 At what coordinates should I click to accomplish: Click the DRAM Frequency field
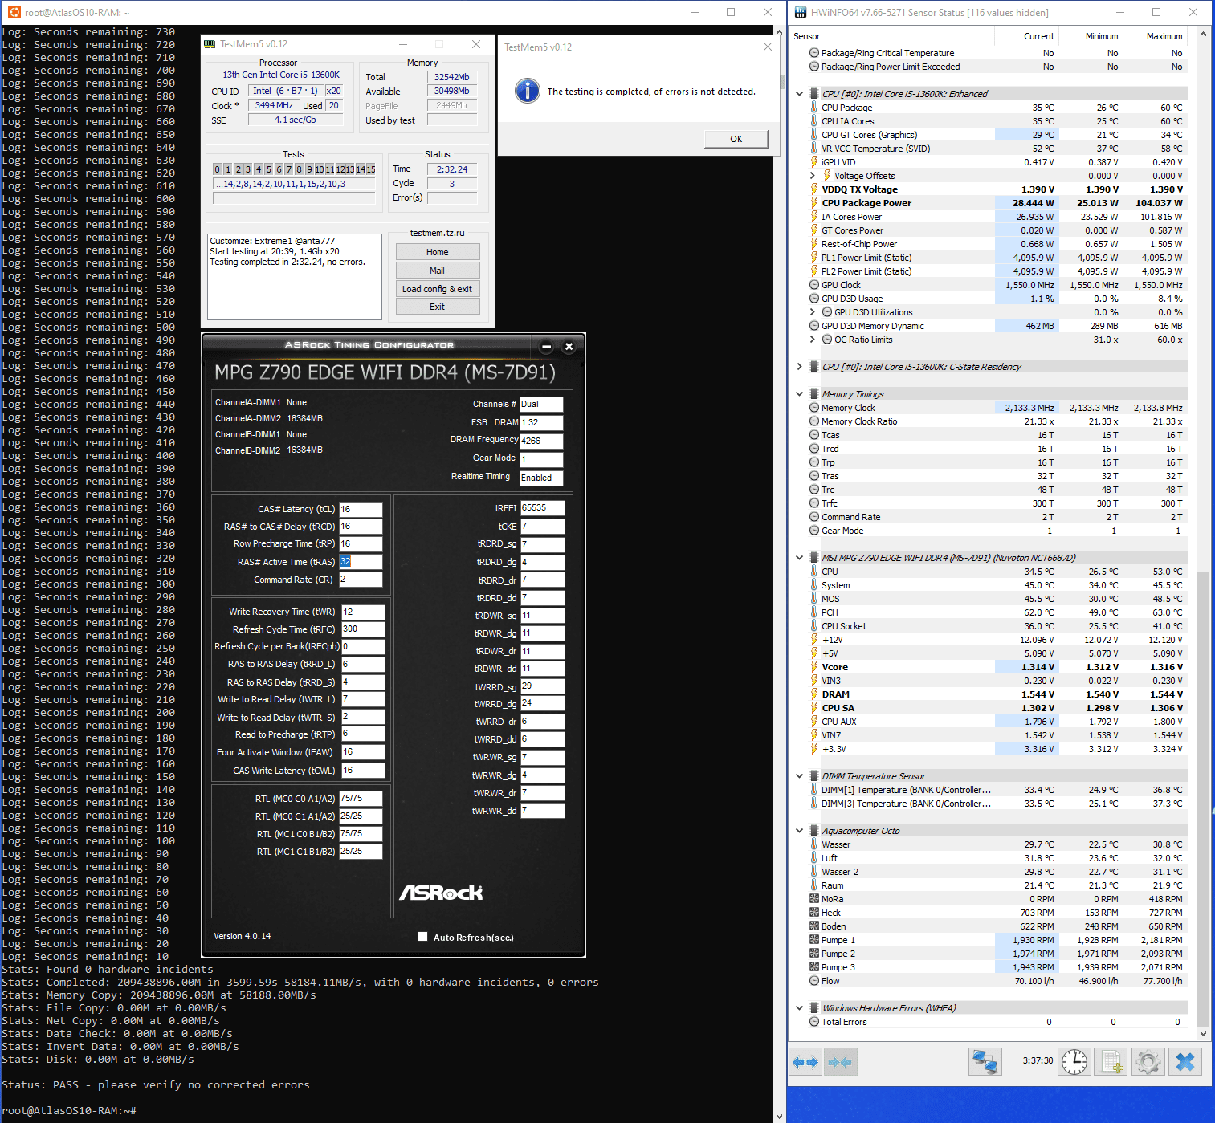point(541,441)
